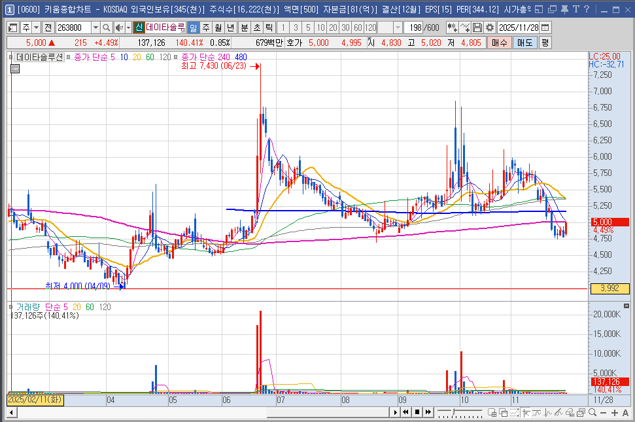Open the empty interval combo dropdown
Screen dimensions: 635x422
[398, 27]
